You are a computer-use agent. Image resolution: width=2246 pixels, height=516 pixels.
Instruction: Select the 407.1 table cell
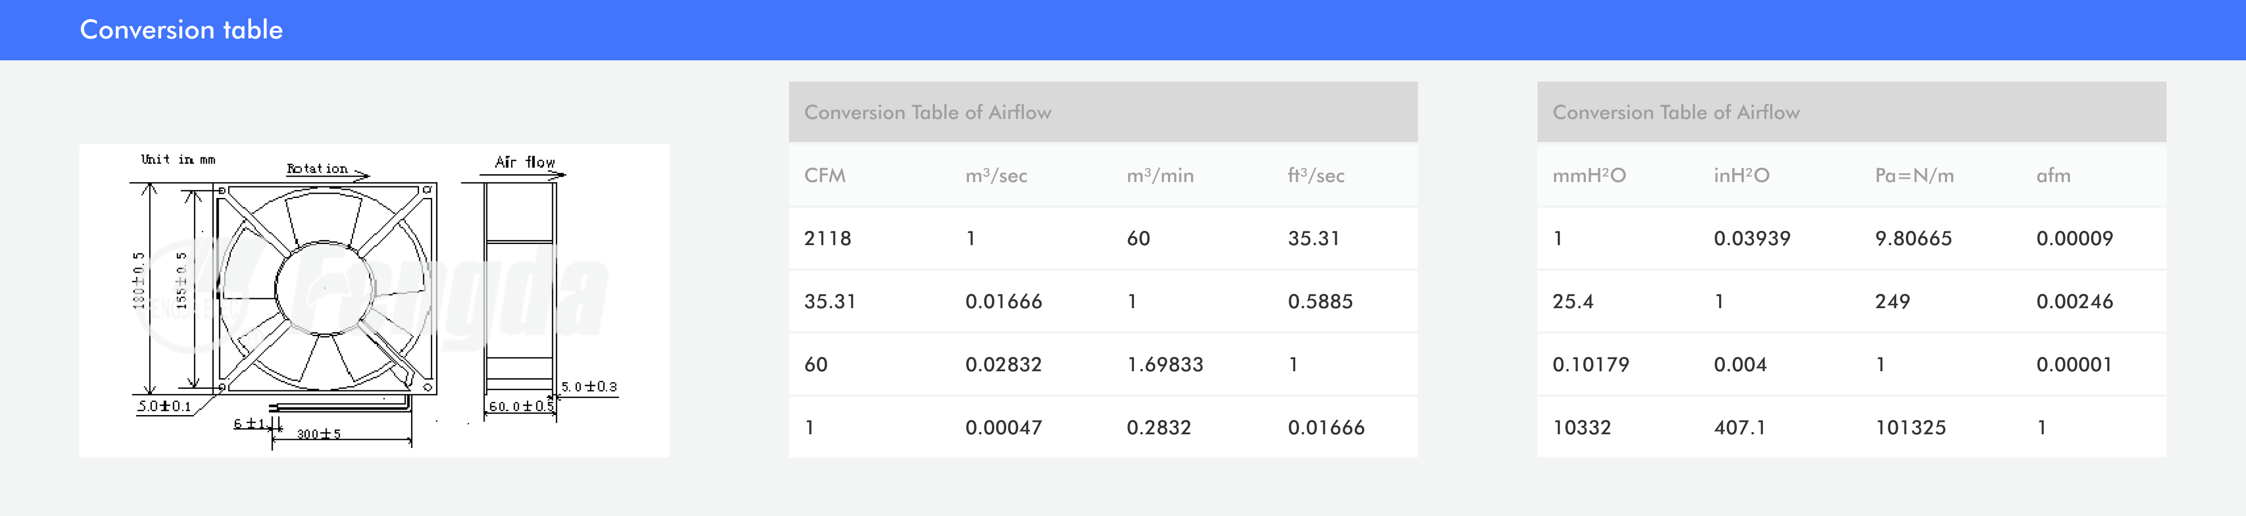tap(1739, 427)
